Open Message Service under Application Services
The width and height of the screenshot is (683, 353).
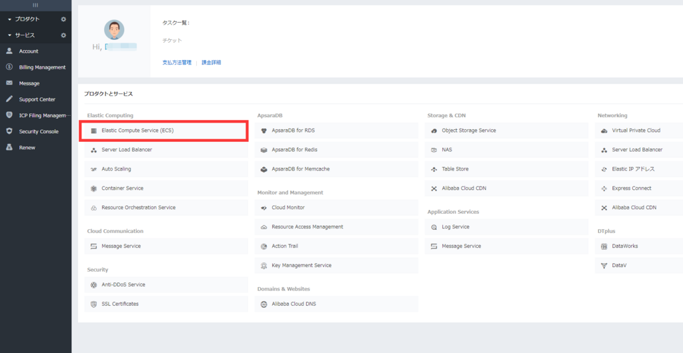tap(506, 246)
